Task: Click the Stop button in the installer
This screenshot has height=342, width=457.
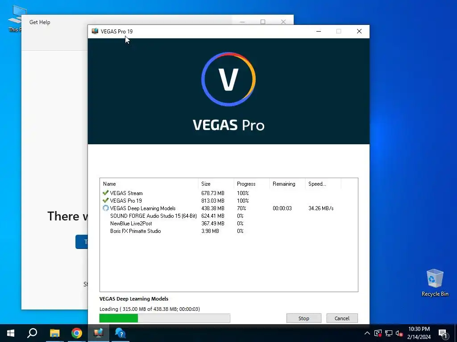Action: (303, 318)
